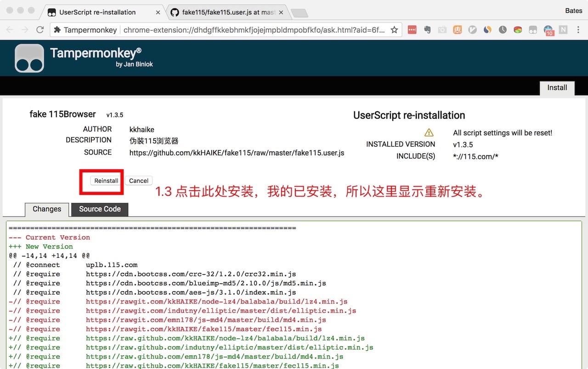
Task: Open the Evernote elephant extension
Action: pos(427,30)
